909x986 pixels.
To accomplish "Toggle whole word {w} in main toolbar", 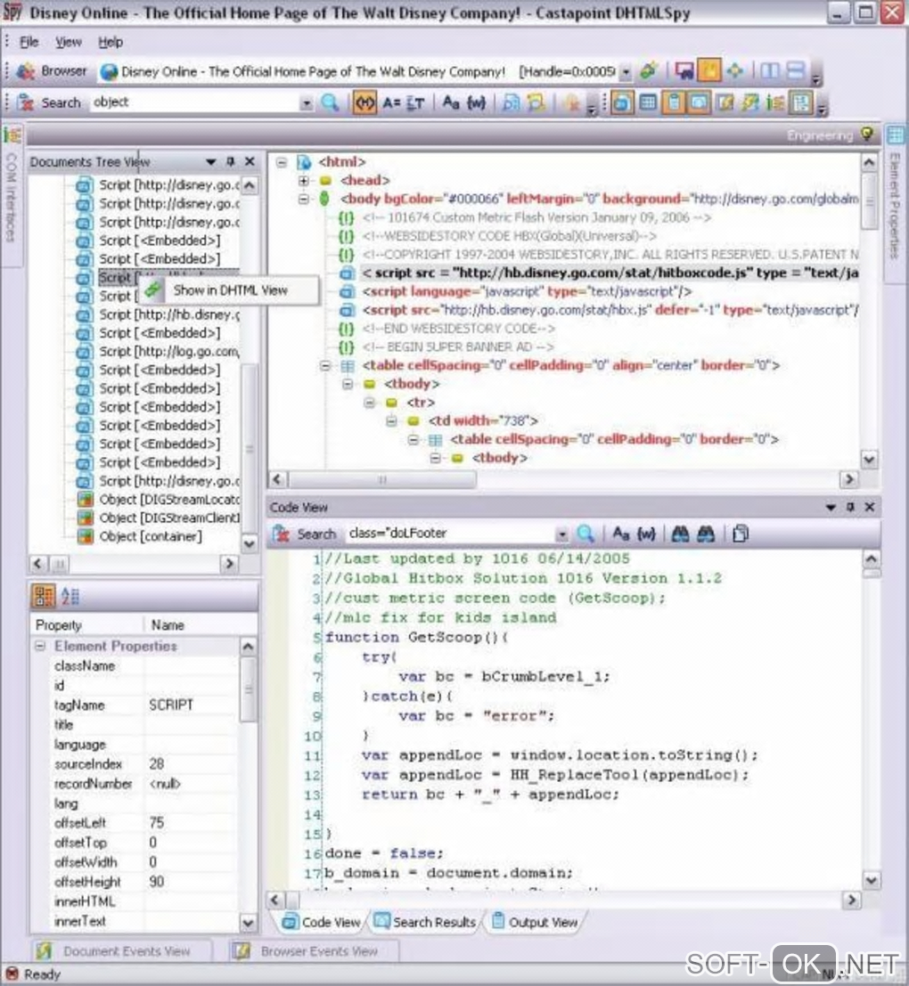I will point(476,102).
